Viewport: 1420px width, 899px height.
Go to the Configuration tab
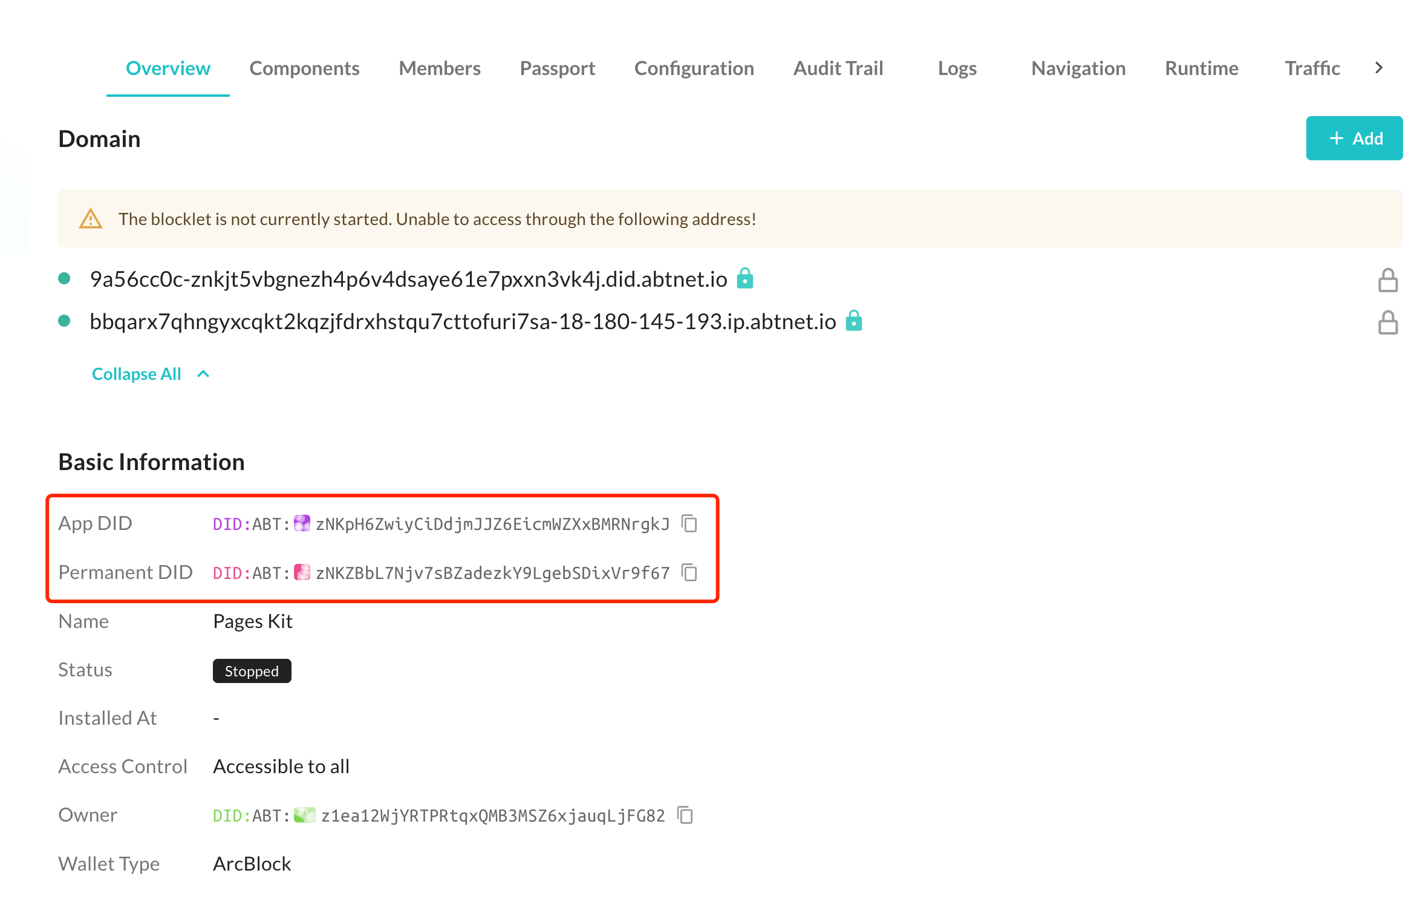(x=694, y=68)
